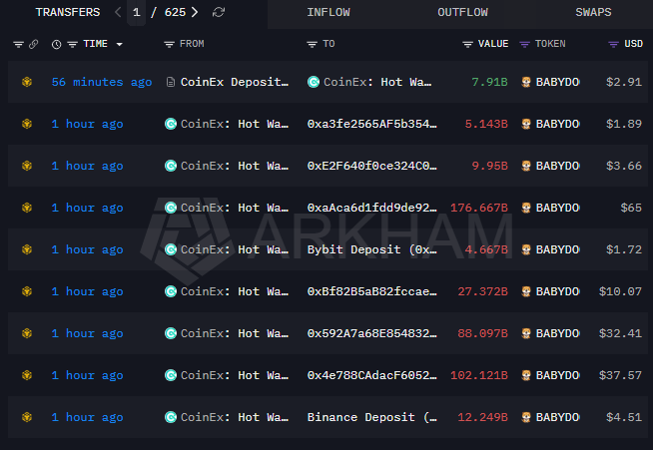Open the VALUE column filter
The height and width of the screenshot is (450, 653).
(467, 44)
